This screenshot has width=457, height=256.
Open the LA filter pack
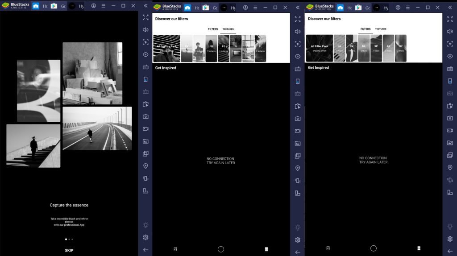339,48
